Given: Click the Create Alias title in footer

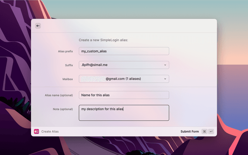Looking at the screenshot, I should coord(50,131).
